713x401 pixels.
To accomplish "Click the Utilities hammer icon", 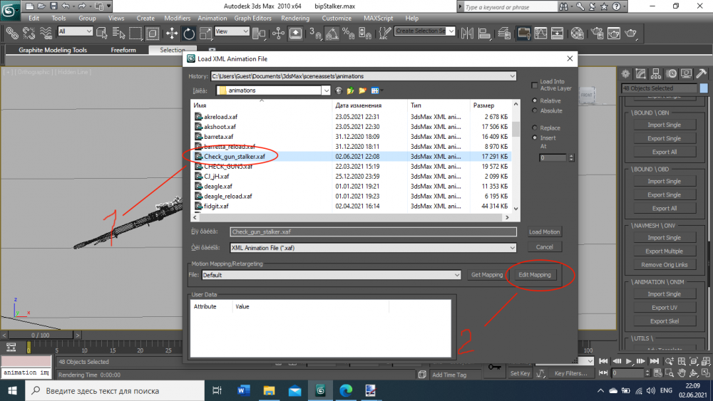I will tap(701, 73).
